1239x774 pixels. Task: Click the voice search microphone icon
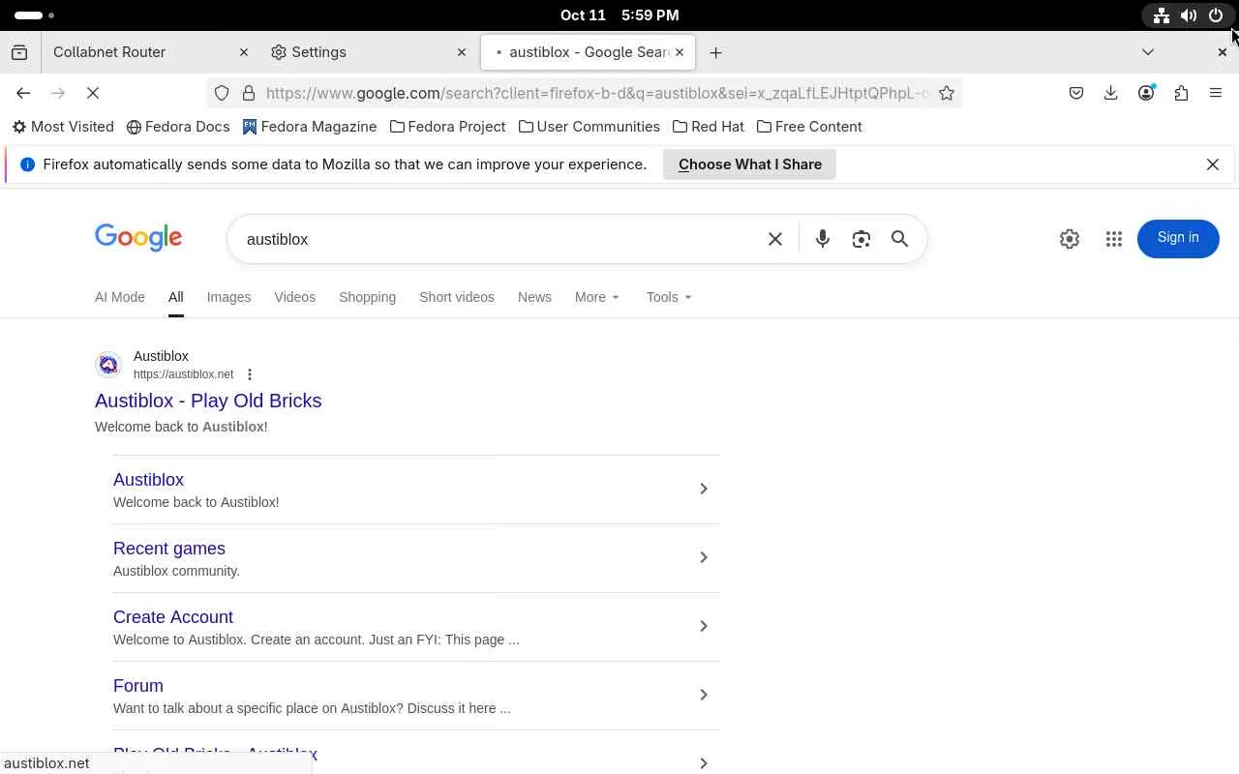pos(822,239)
